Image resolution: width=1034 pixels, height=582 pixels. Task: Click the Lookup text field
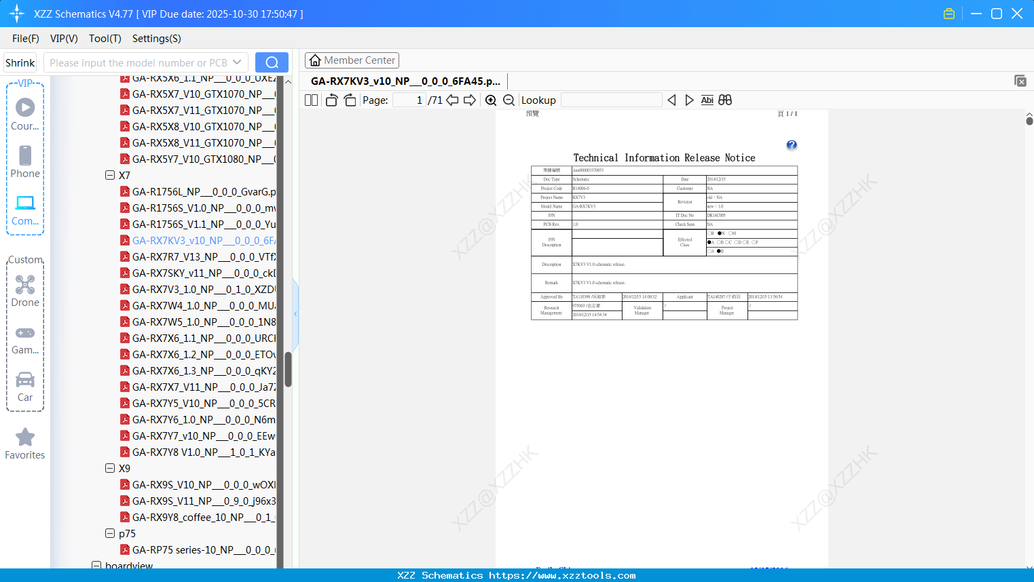click(612, 100)
